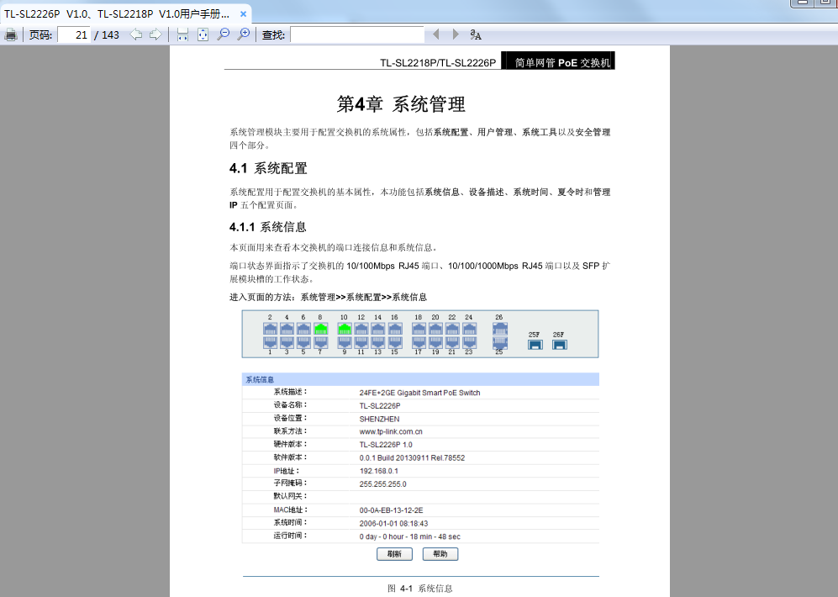Screen dimensions: 838x597
Task: Click the print icon in toolbar
Action: [x=11, y=34]
